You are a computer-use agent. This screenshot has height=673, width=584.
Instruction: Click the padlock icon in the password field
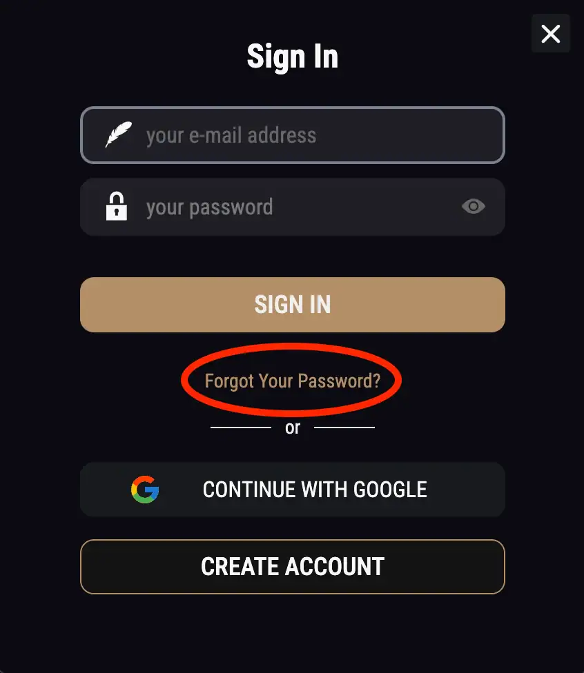coord(117,206)
